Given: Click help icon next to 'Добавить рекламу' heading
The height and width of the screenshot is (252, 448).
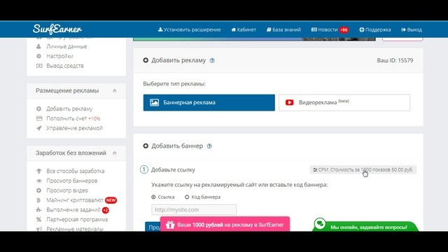Looking at the screenshot, I should point(212,61).
